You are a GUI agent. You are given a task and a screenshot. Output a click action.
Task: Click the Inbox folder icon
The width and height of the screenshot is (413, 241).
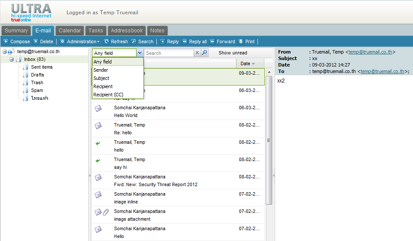tap(19, 59)
